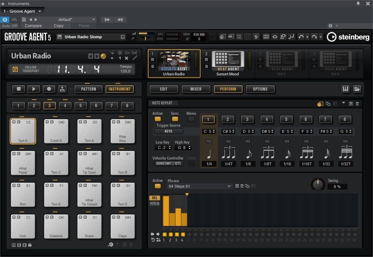Image resolution: width=373 pixels, height=257 pixels.
Task: Select pad group 5
Action: [x=80, y=105]
